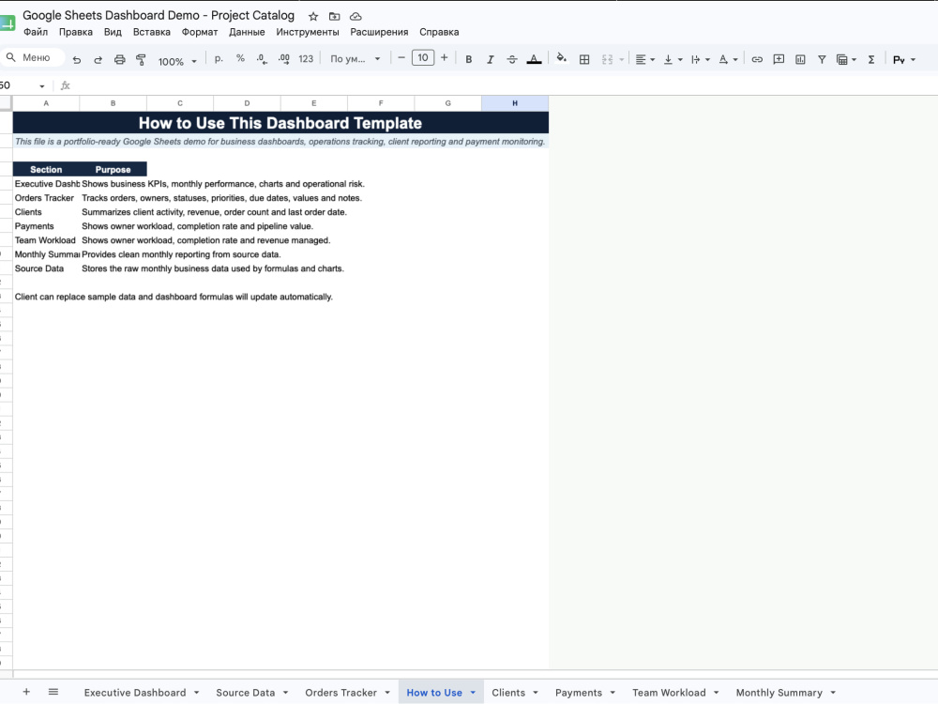938x704 pixels.
Task: Open the functions (Σ) menu
Action: pos(871,59)
